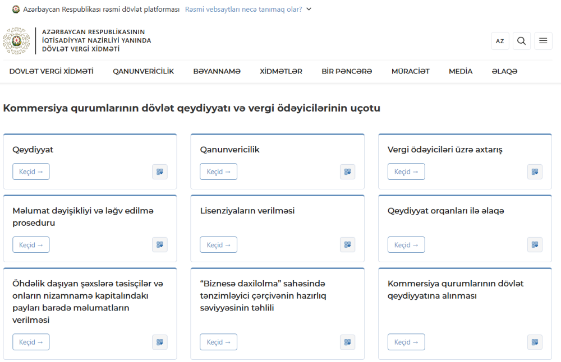The width and height of the screenshot is (561, 362).
Task: Click the Rəsmi vebsaytları necə tanımaq olar link
Action: click(x=243, y=10)
